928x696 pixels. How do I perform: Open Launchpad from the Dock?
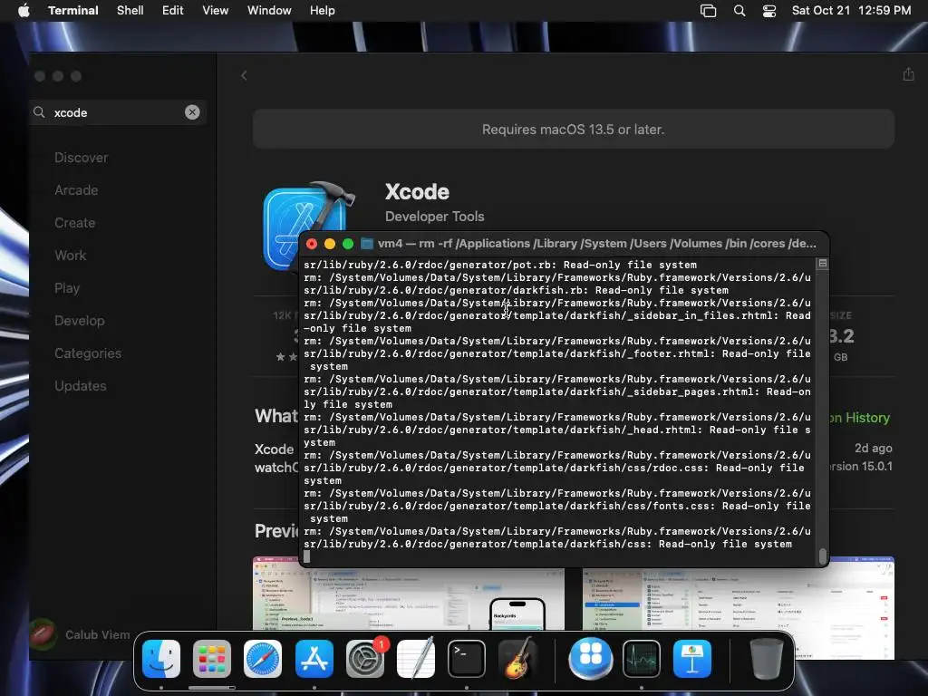tap(212, 659)
